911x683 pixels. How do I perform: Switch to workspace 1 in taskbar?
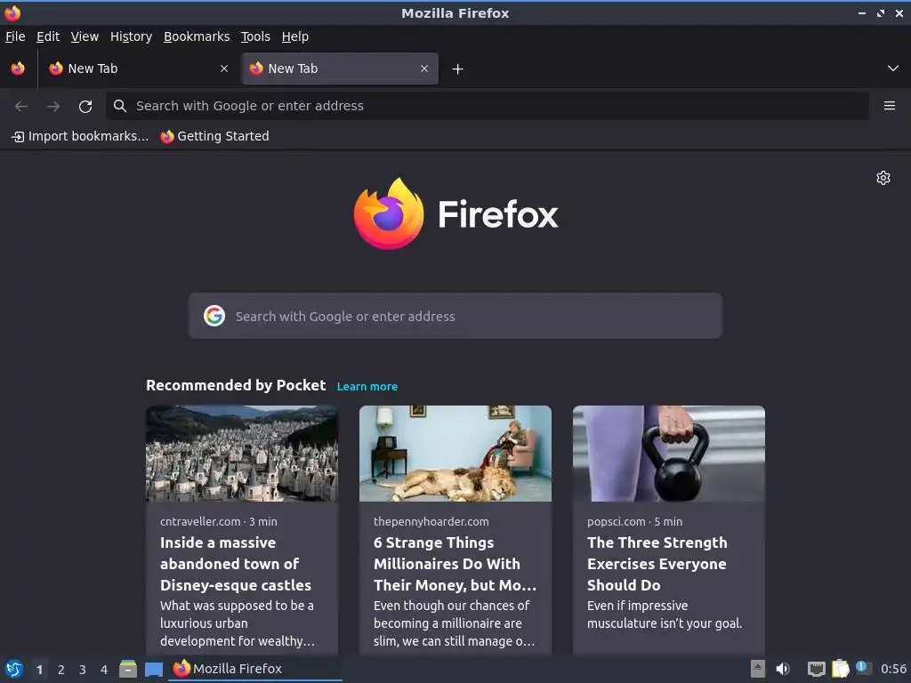39,670
